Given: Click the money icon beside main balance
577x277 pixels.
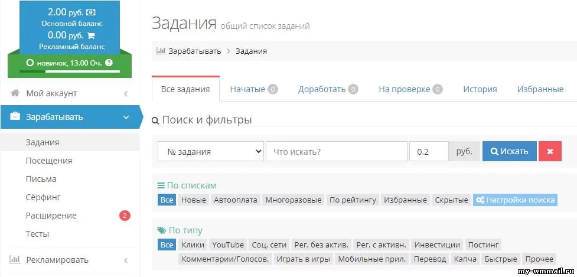Looking at the screenshot, I should tap(90, 12).
